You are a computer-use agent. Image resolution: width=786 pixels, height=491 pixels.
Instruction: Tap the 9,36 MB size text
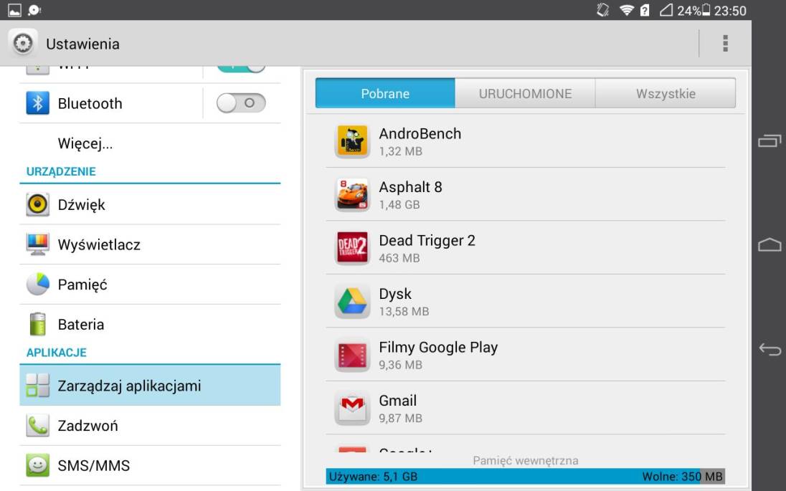[x=400, y=365]
